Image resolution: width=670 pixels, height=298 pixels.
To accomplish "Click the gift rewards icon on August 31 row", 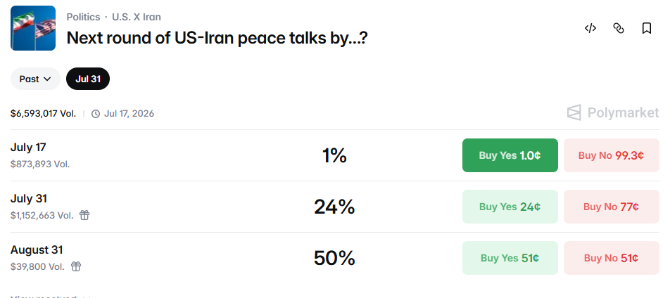I will pyautogui.click(x=75, y=266).
